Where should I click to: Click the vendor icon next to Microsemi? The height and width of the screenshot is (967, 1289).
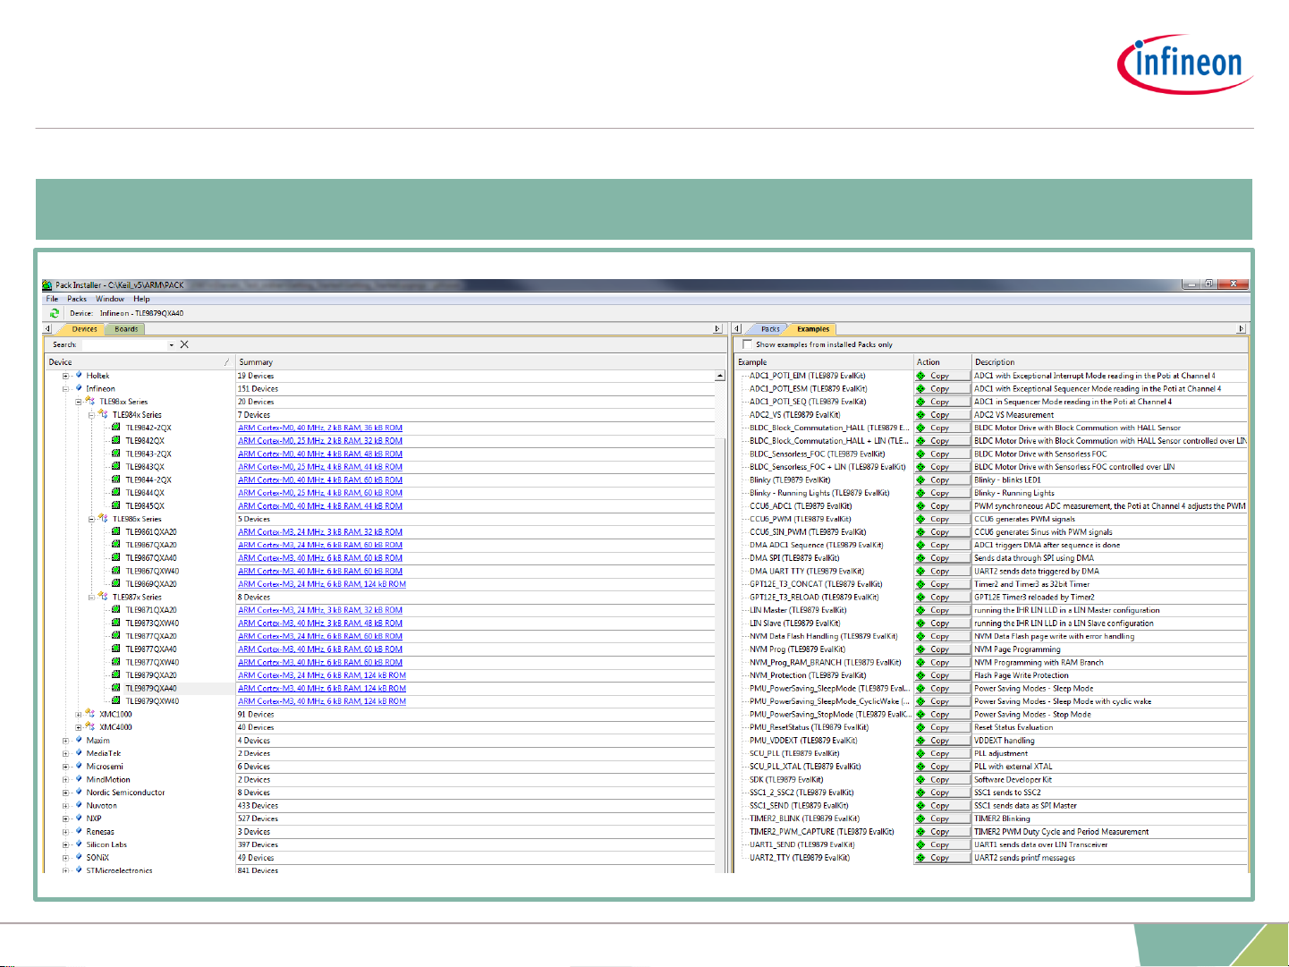coord(79,766)
